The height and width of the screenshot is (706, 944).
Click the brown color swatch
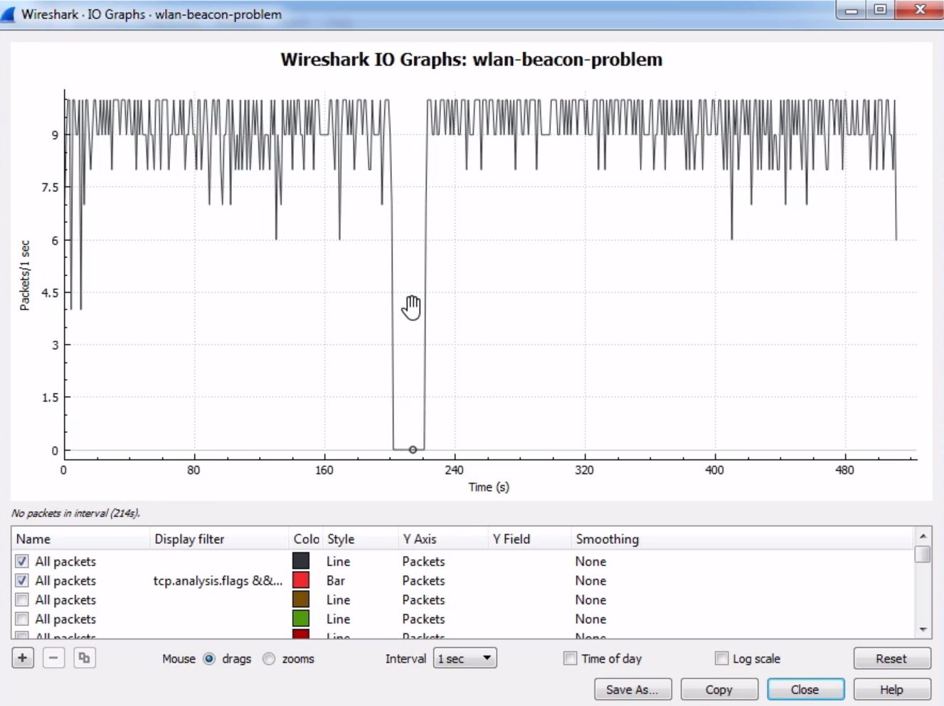point(301,599)
